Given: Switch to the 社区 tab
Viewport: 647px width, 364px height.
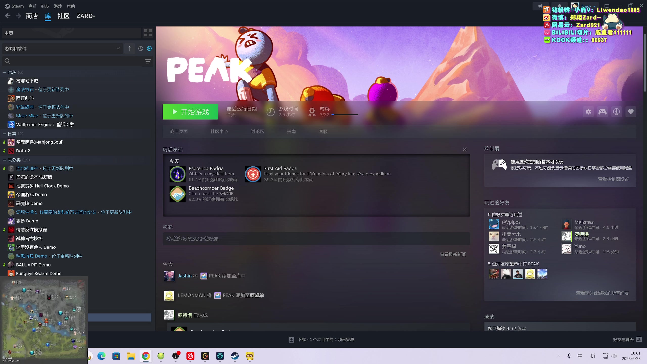Looking at the screenshot, I should tap(63, 16).
